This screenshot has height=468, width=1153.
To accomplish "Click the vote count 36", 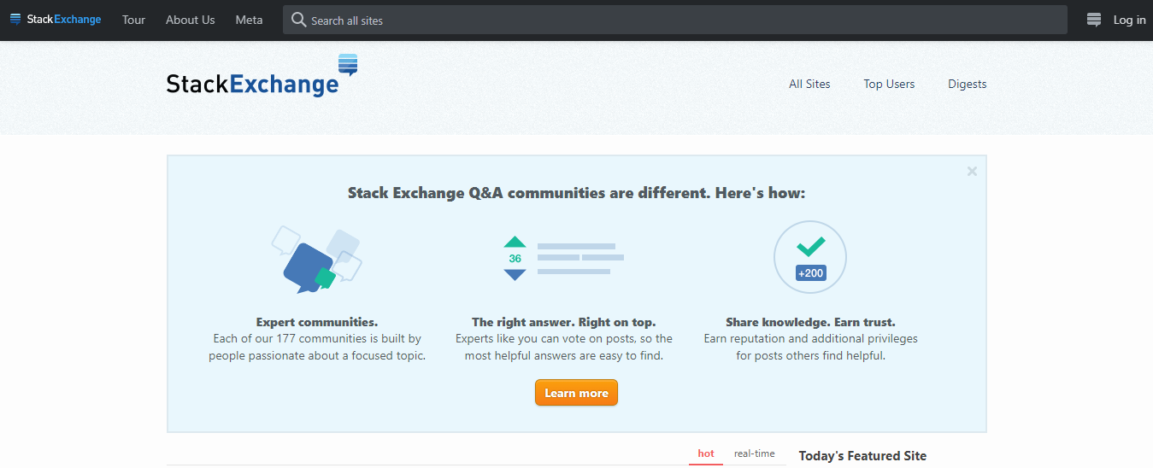I will click(x=515, y=259).
